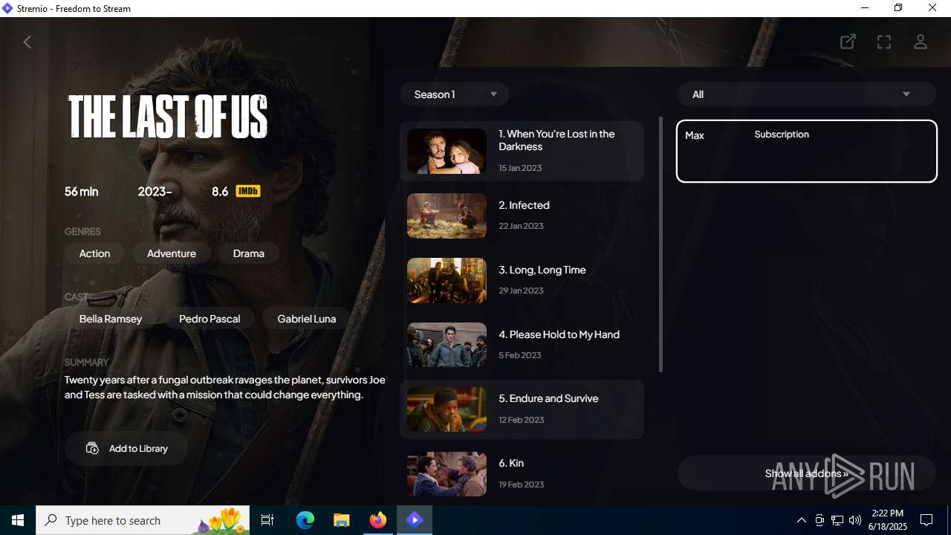Open episode 2 Infected
Viewport: 951px width, 535px height.
click(522, 215)
